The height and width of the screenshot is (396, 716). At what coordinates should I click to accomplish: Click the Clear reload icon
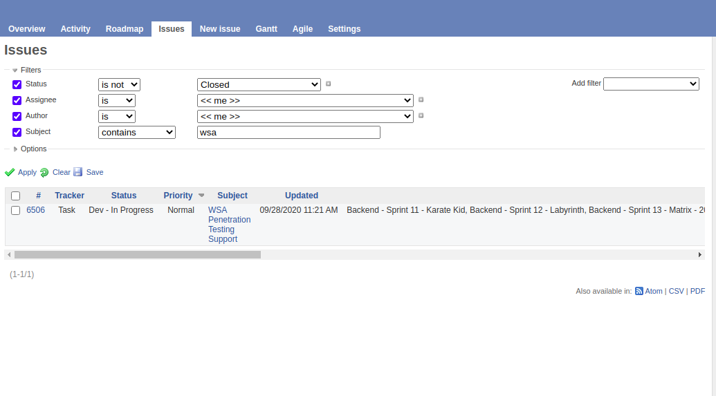(x=44, y=173)
